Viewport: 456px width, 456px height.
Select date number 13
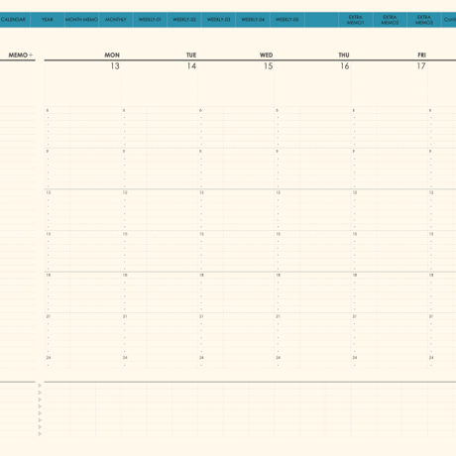pos(115,66)
